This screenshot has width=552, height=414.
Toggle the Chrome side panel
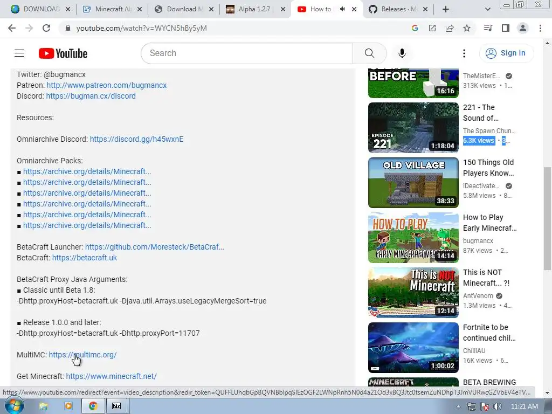tap(506, 28)
